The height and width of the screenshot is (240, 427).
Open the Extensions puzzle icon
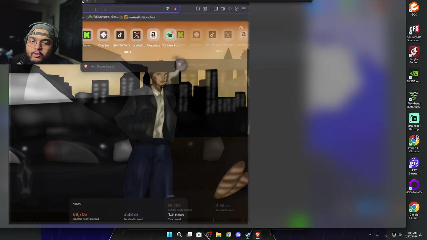[198, 9]
